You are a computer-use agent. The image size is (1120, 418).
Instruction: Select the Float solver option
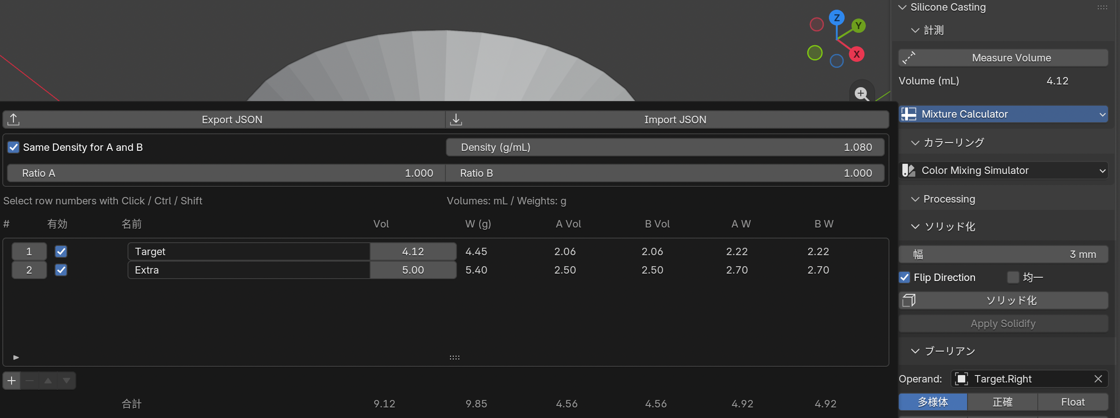(1073, 402)
